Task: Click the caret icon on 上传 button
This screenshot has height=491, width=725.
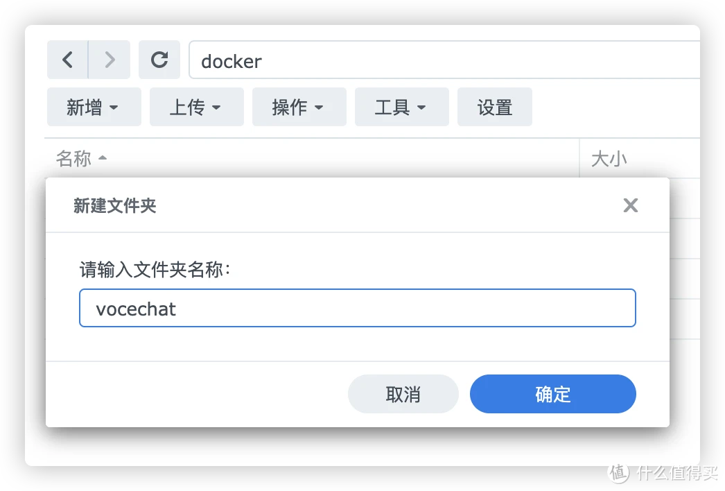Action: pyautogui.click(x=216, y=107)
